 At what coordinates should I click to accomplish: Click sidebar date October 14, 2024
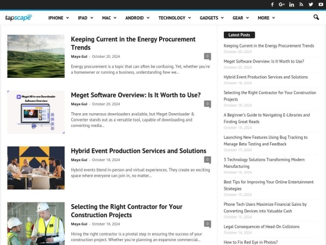237,232
